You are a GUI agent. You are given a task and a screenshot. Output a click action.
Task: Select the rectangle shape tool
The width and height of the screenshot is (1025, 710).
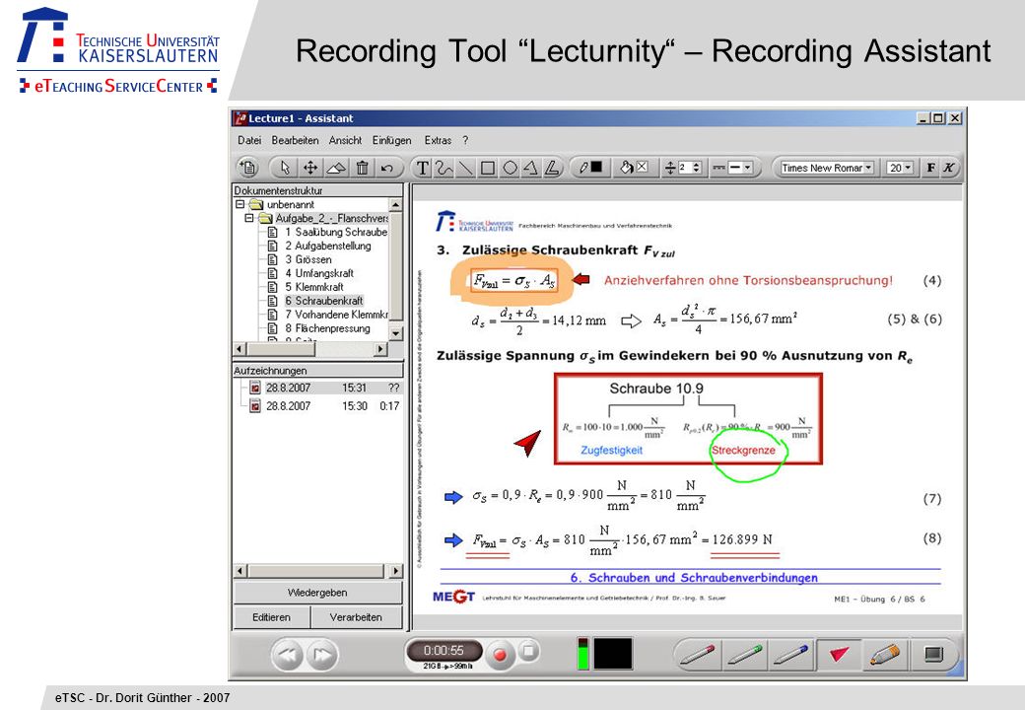point(488,168)
